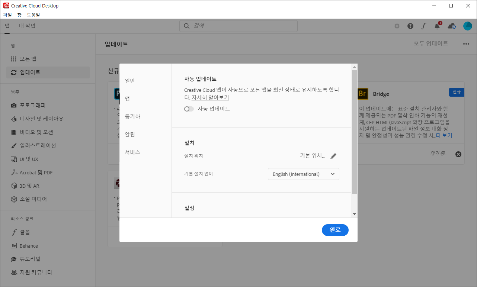The image size is (477, 287).
Task: Select the 알림 settings tab
Action: (x=130, y=134)
